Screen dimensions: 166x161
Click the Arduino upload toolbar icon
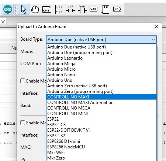(x=8, y=9)
